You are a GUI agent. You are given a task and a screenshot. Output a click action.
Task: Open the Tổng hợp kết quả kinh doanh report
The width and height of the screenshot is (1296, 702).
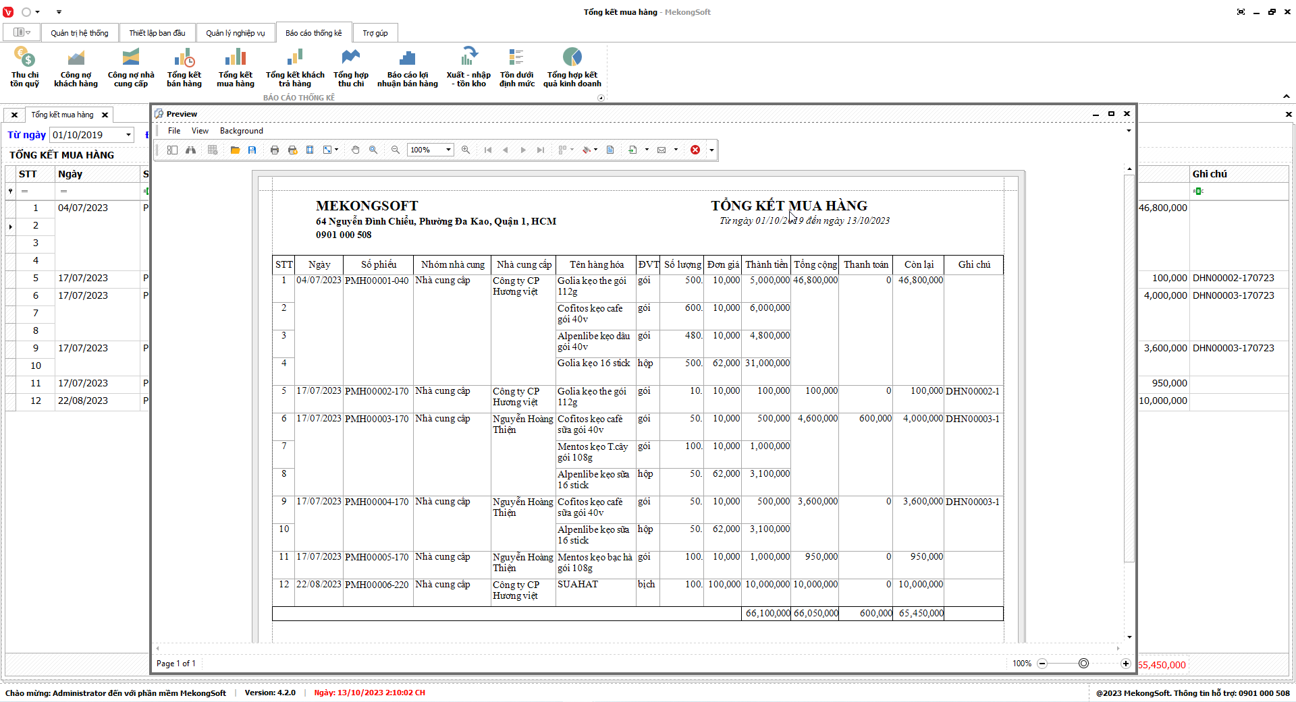pos(572,67)
